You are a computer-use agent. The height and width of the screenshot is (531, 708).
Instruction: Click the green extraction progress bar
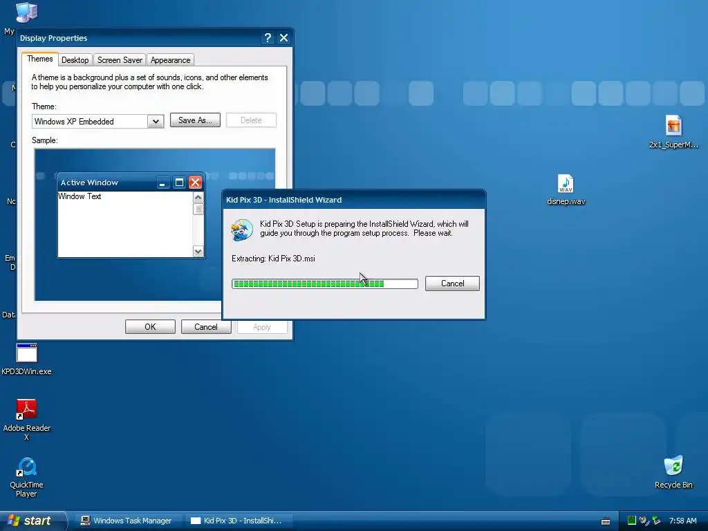coord(325,283)
